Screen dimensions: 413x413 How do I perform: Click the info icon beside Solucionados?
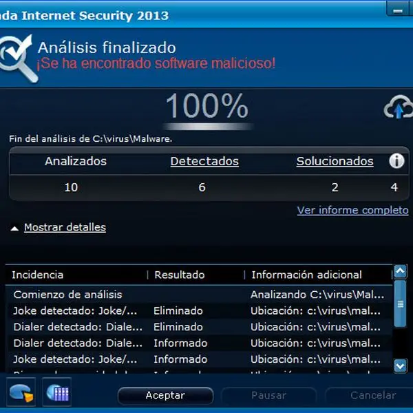(396, 161)
